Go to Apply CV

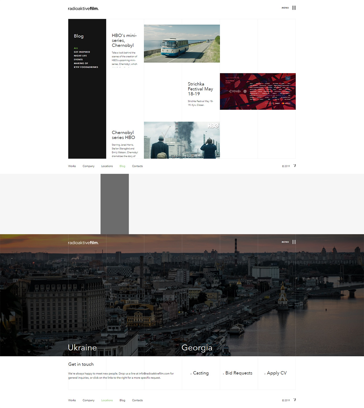click(276, 373)
